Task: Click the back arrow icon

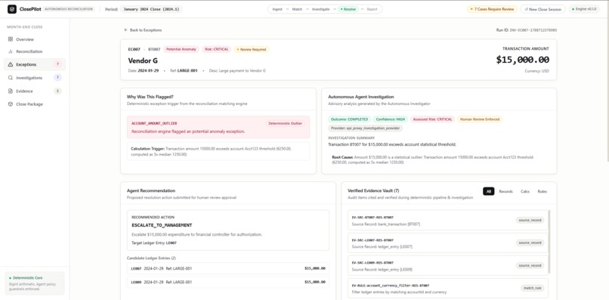Action: pyautogui.click(x=125, y=30)
